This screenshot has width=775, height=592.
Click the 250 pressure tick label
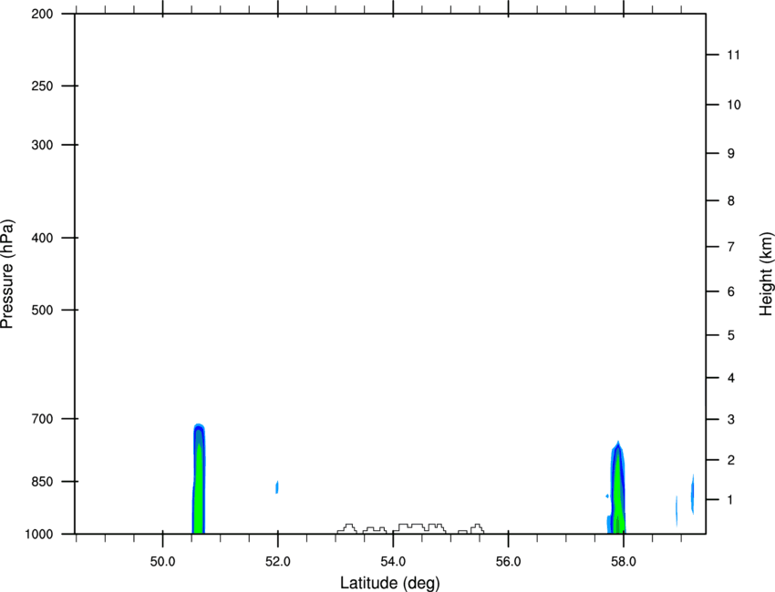(x=42, y=86)
